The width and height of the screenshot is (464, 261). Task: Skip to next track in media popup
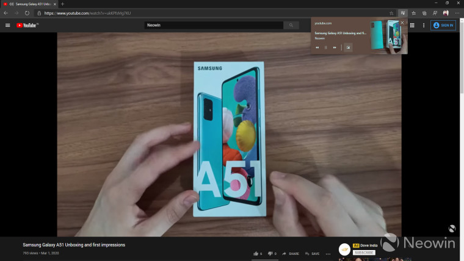point(335,47)
